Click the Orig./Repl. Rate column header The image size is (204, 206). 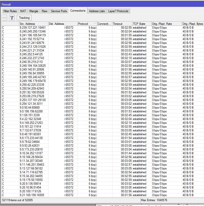[167, 24]
